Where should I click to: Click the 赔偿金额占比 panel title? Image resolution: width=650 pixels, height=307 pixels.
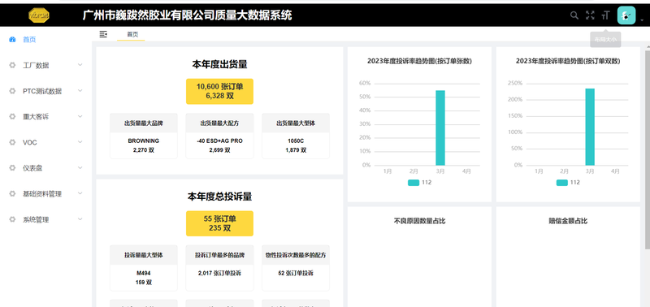(x=568, y=221)
